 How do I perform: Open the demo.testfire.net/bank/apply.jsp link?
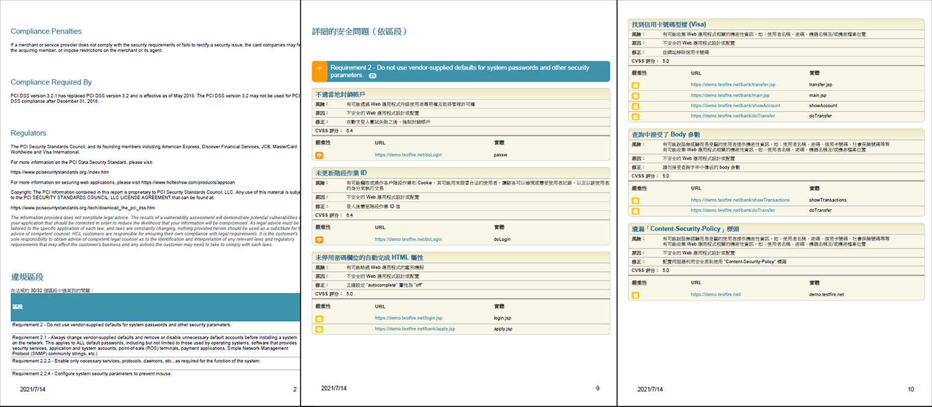415,329
